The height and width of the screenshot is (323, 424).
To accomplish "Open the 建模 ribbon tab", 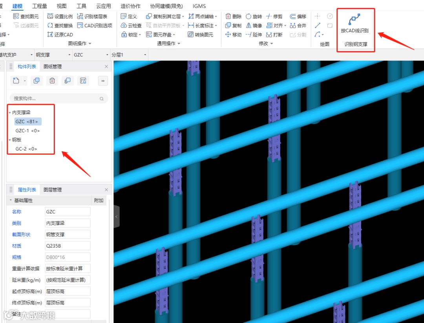I will tap(18, 6).
